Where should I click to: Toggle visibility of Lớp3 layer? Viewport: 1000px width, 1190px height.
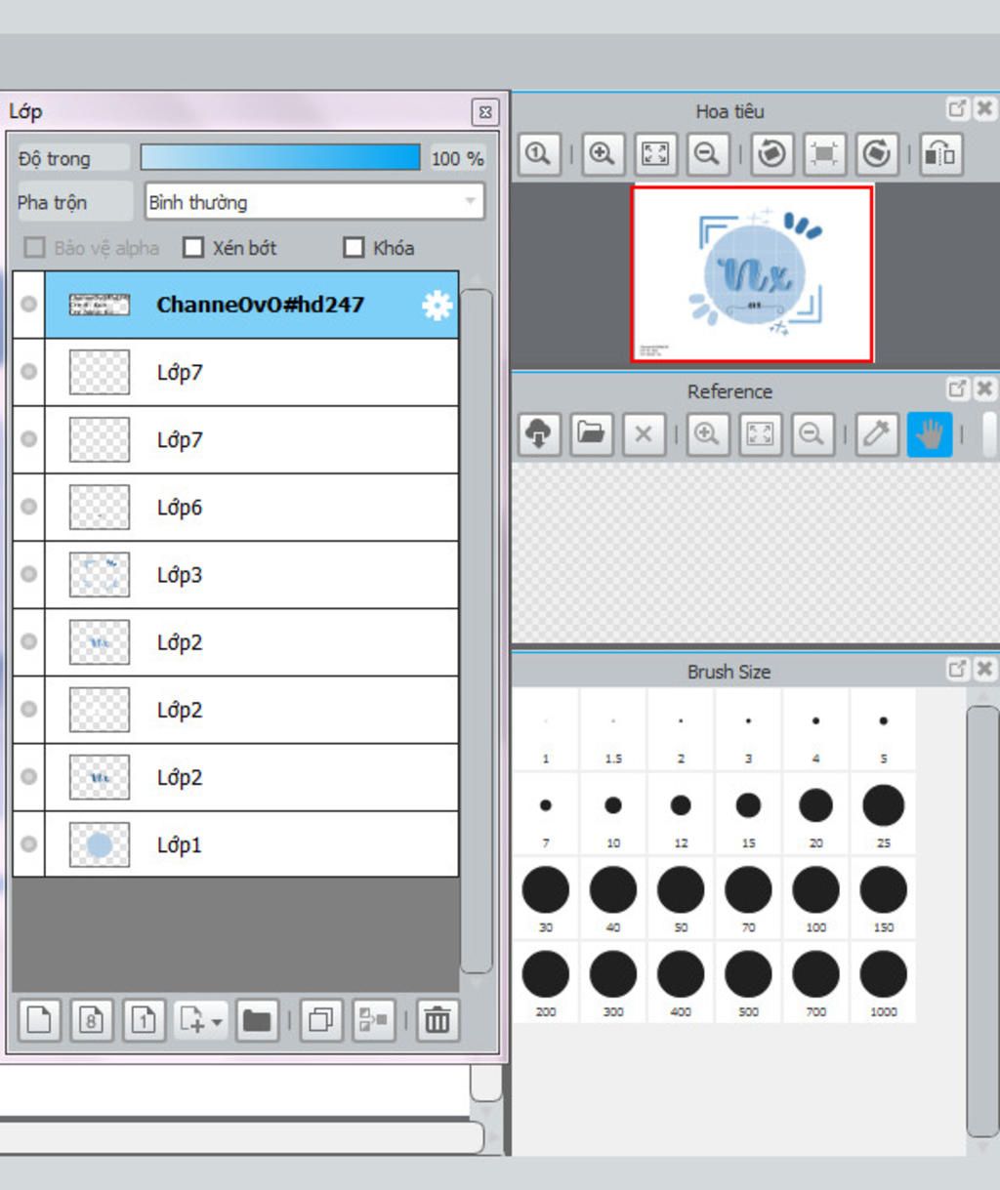click(29, 574)
